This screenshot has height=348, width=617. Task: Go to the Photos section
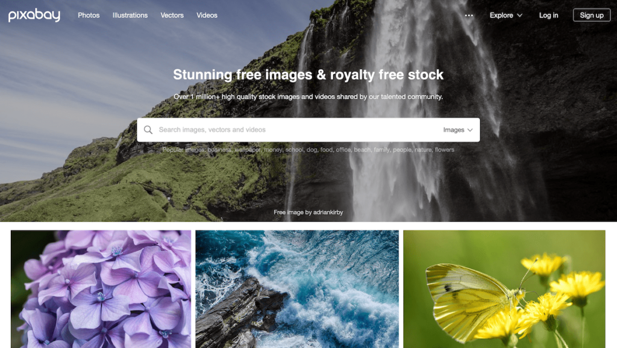point(89,15)
